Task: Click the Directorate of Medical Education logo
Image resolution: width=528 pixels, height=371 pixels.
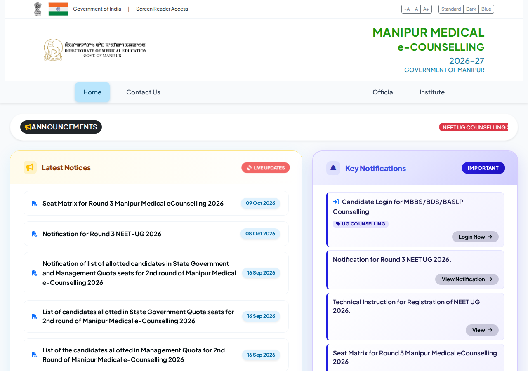Action: [95, 50]
